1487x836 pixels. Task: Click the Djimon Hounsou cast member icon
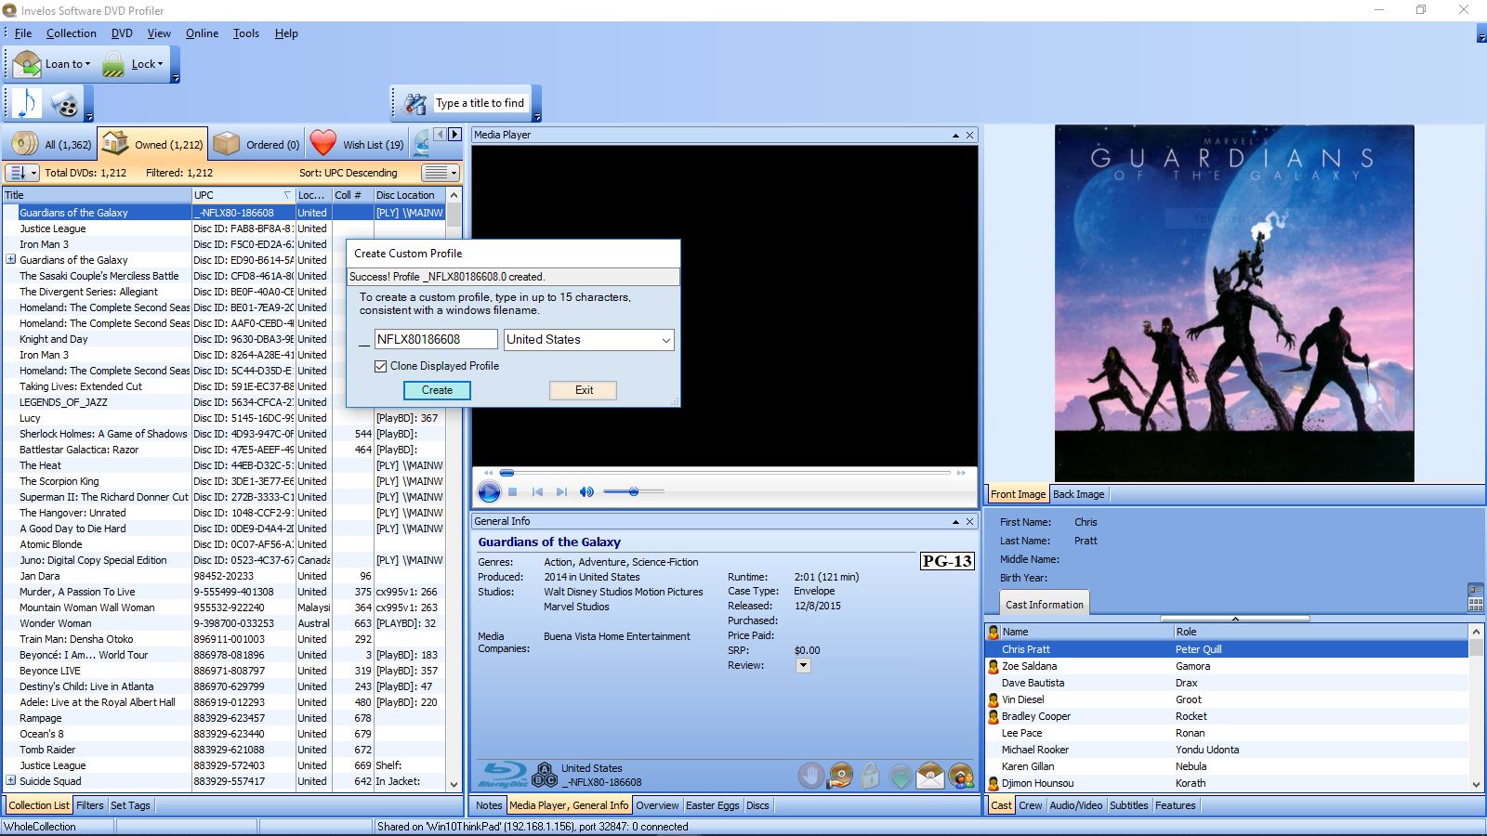tap(993, 783)
